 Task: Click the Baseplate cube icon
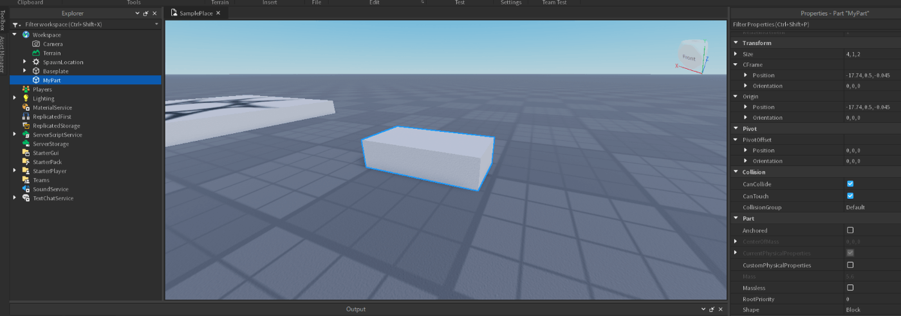point(36,71)
